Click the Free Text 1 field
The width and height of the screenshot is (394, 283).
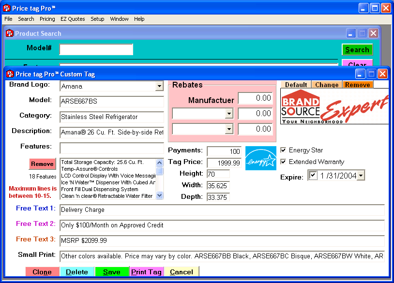[222, 209]
